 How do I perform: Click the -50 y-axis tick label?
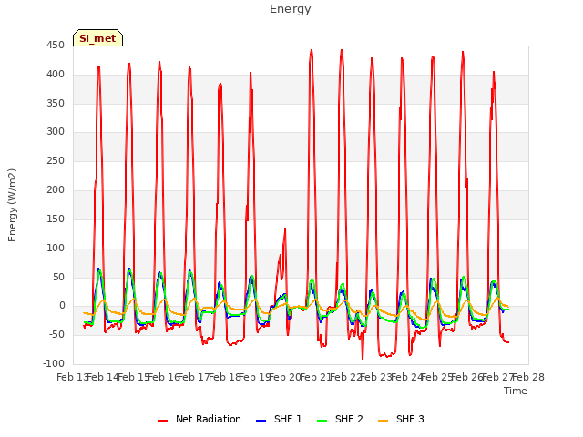56,335
